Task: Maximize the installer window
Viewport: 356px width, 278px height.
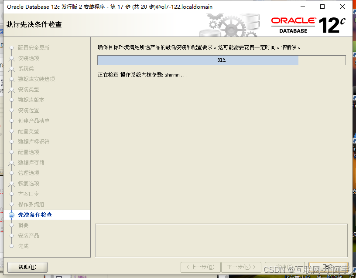Action: 322,7
